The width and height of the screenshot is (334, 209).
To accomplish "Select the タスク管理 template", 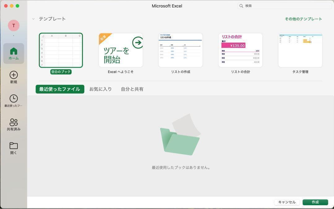I will [x=300, y=50].
